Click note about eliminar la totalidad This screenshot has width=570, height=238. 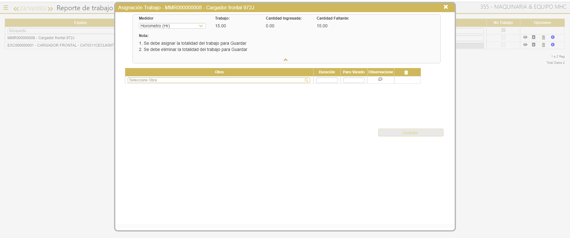pos(193,49)
